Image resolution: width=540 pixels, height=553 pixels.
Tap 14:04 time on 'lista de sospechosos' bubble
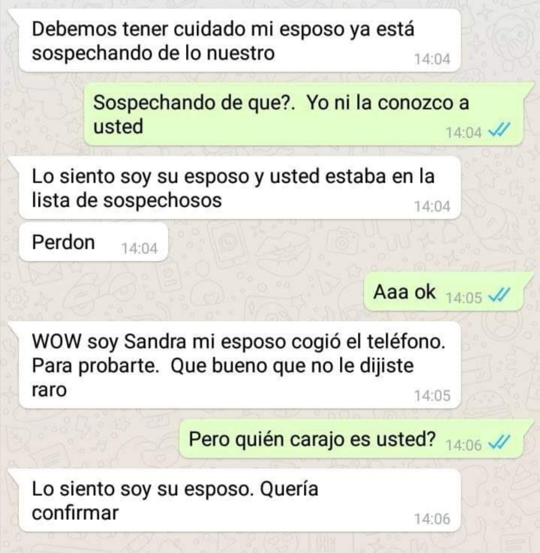pos(432,206)
